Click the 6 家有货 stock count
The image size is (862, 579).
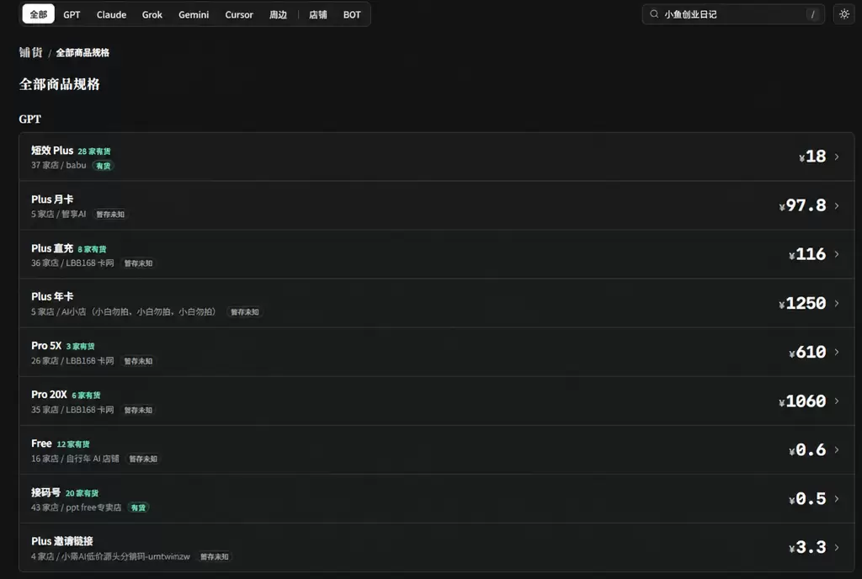click(87, 395)
